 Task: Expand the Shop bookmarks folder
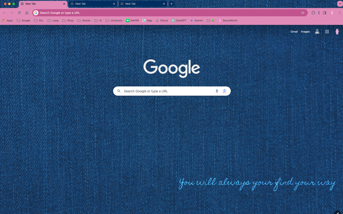tap(68, 20)
